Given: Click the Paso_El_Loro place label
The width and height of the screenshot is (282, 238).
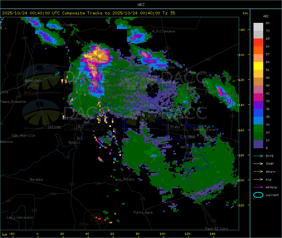Looking at the screenshot, I should (217, 229).
